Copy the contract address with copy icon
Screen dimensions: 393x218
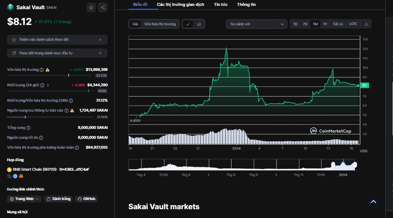[x=9, y=176]
